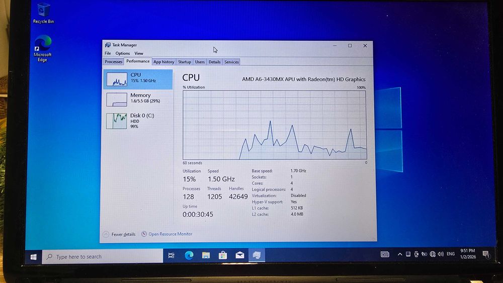Click the CPU utilization graph area

(x=275, y=125)
